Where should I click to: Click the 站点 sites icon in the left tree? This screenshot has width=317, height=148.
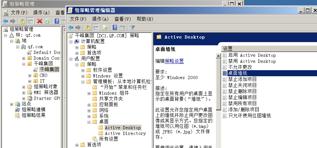point(18,104)
